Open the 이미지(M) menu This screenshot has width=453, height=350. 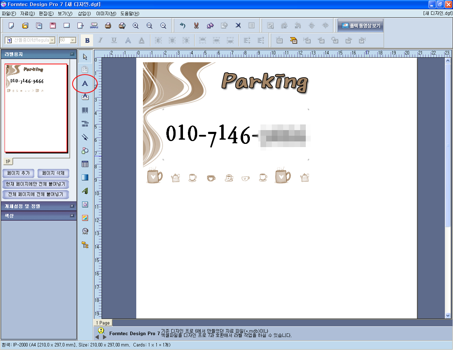pos(106,13)
